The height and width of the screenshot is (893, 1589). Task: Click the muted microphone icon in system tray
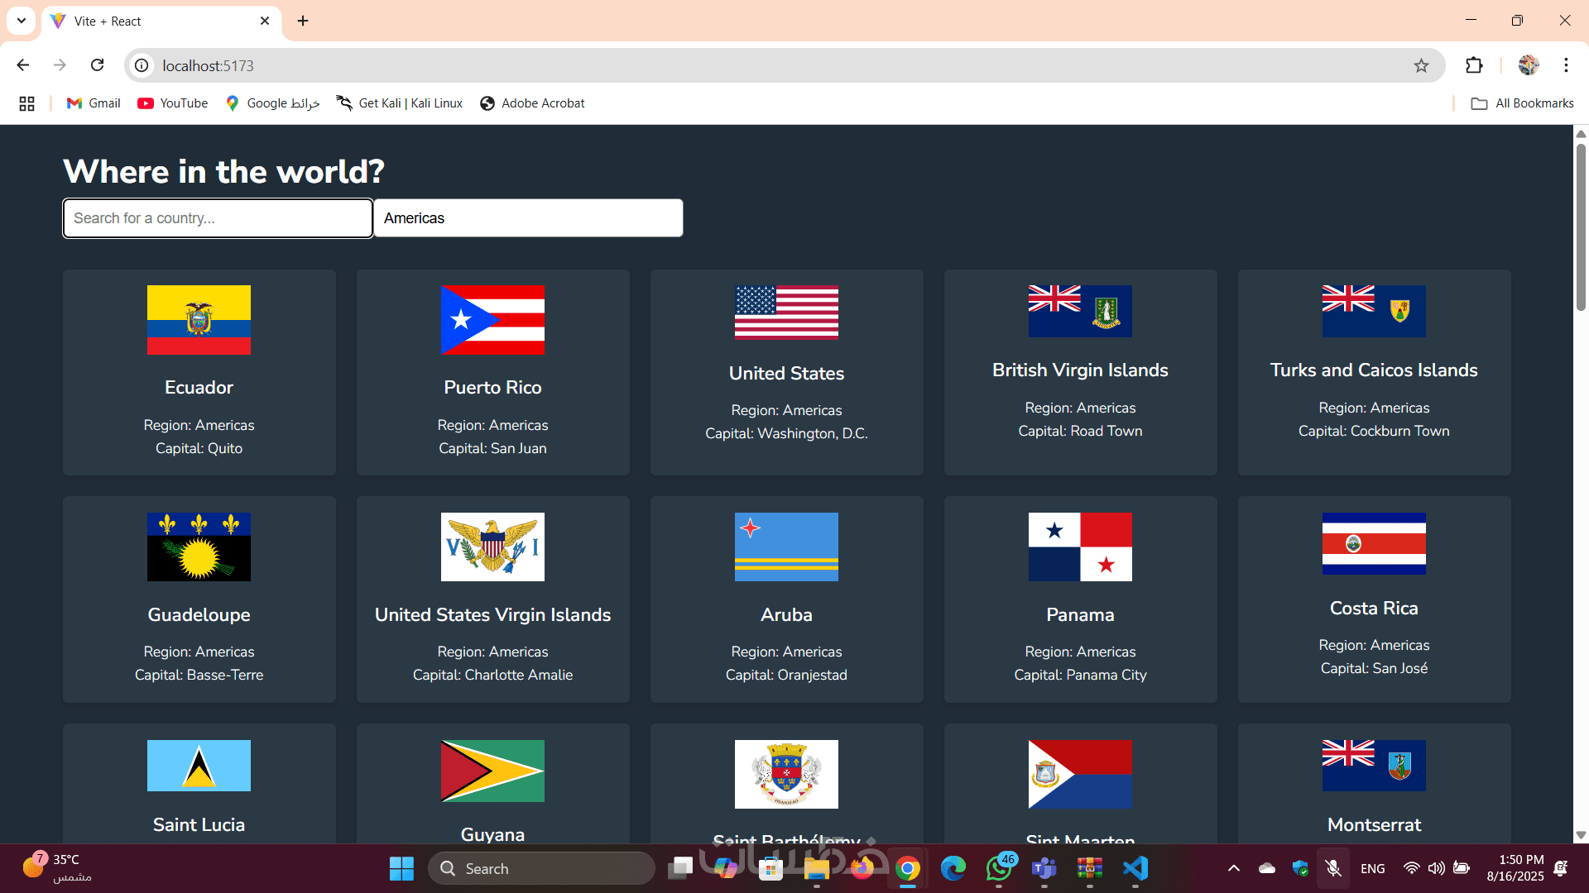click(1332, 868)
